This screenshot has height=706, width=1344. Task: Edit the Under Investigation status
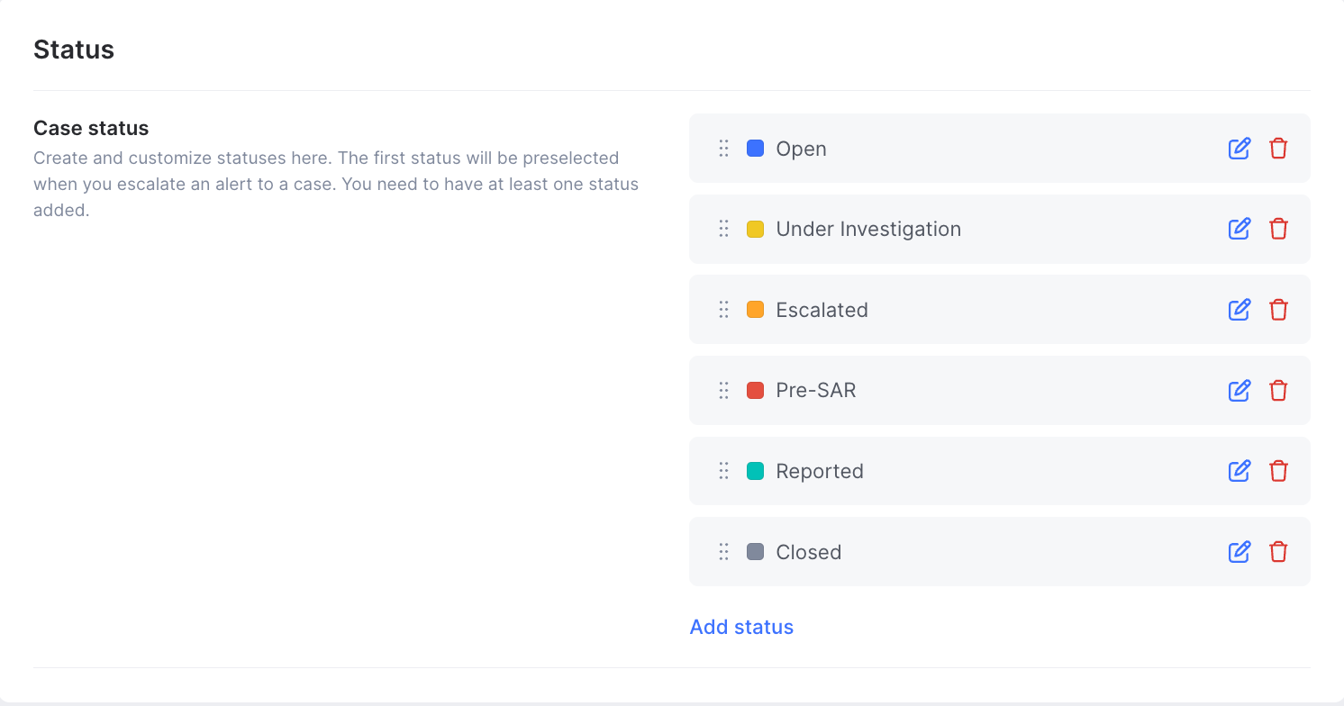tap(1240, 229)
